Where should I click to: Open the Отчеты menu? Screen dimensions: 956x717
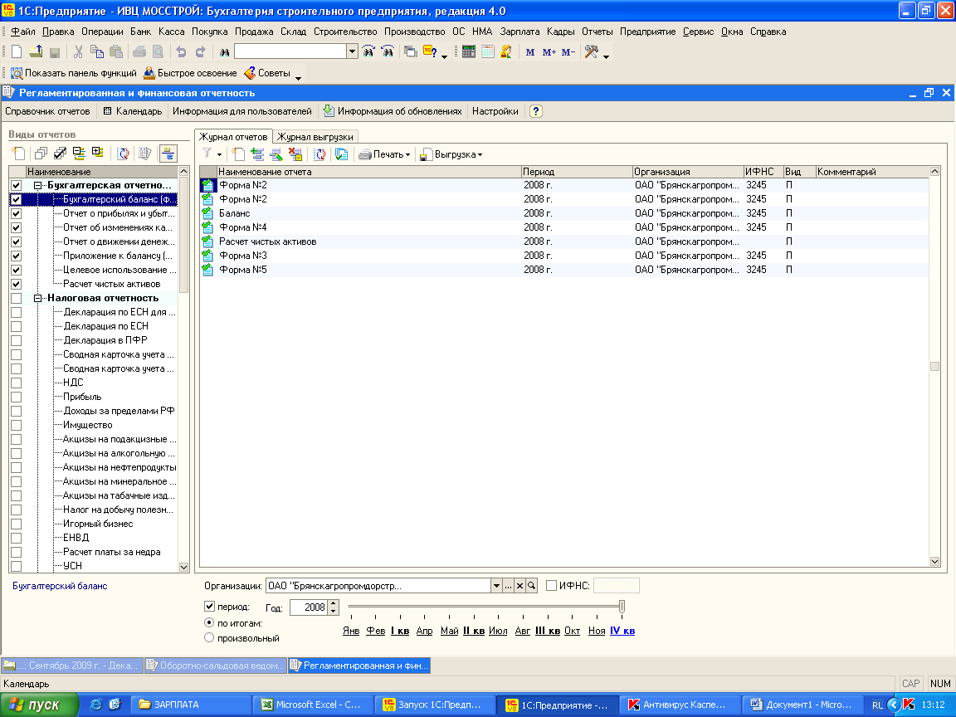pos(597,32)
